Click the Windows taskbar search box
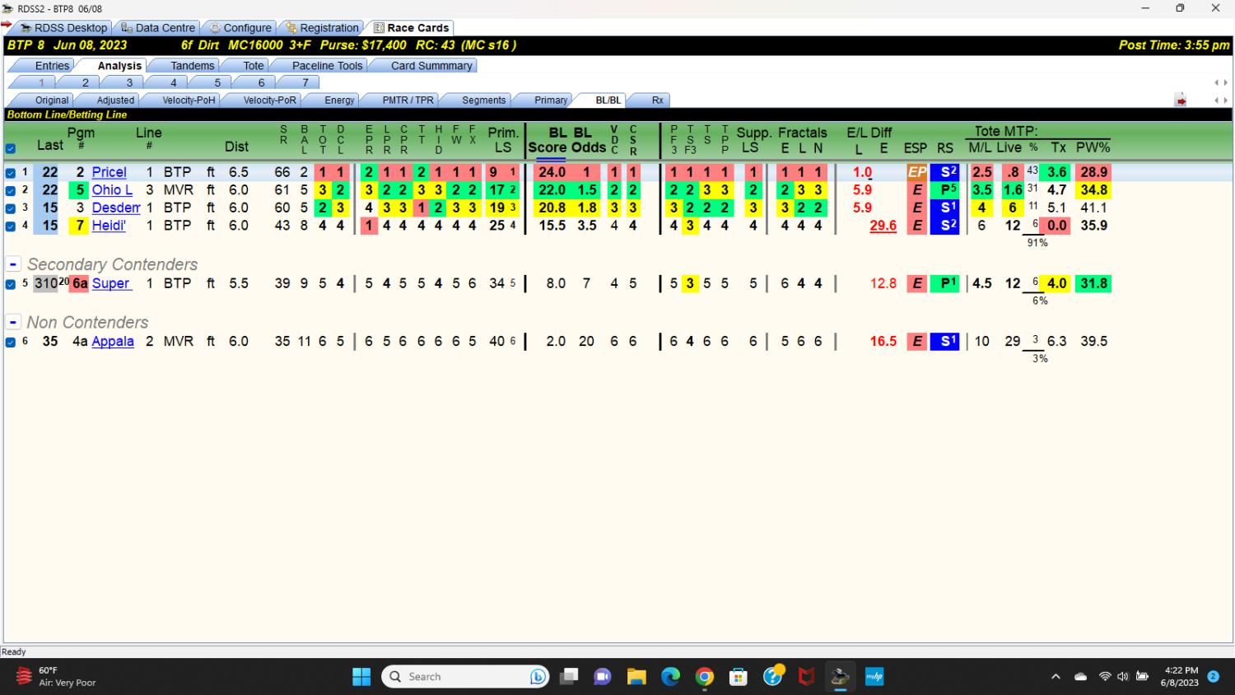Image resolution: width=1235 pixels, height=695 pixels. [x=465, y=677]
